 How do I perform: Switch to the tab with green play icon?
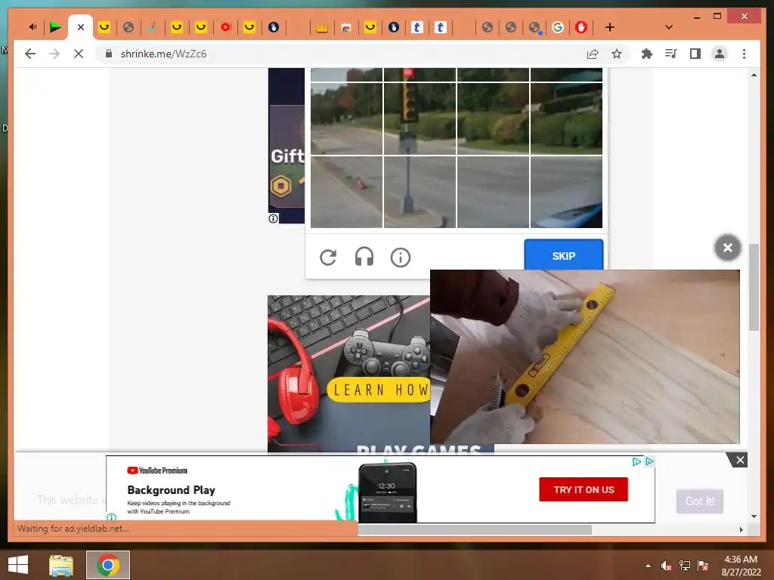click(55, 27)
